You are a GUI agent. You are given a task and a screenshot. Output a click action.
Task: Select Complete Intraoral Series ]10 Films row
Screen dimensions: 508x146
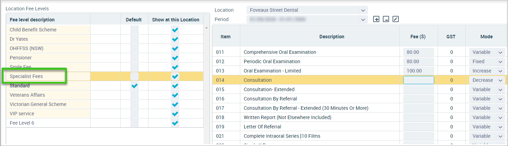pos(360,136)
